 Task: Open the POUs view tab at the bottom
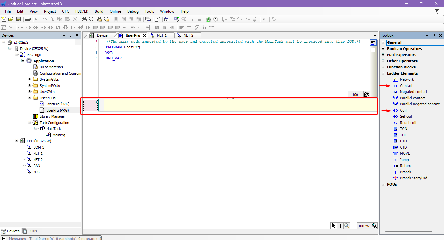click(33, 231)
